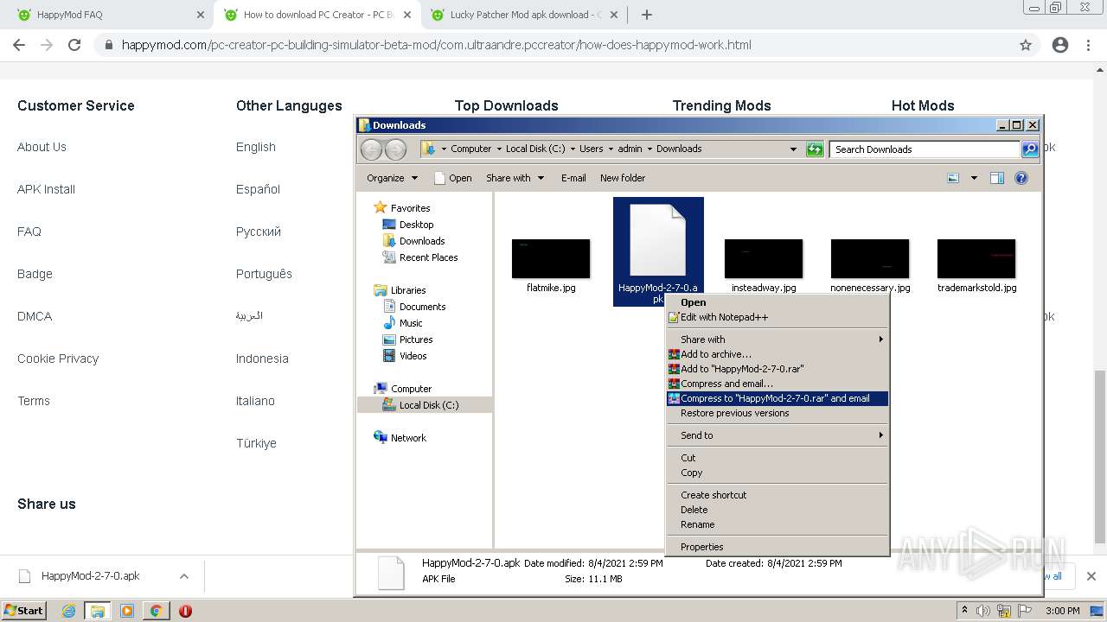
Task: Reload the Chrome page
Action: coord(74,45)
